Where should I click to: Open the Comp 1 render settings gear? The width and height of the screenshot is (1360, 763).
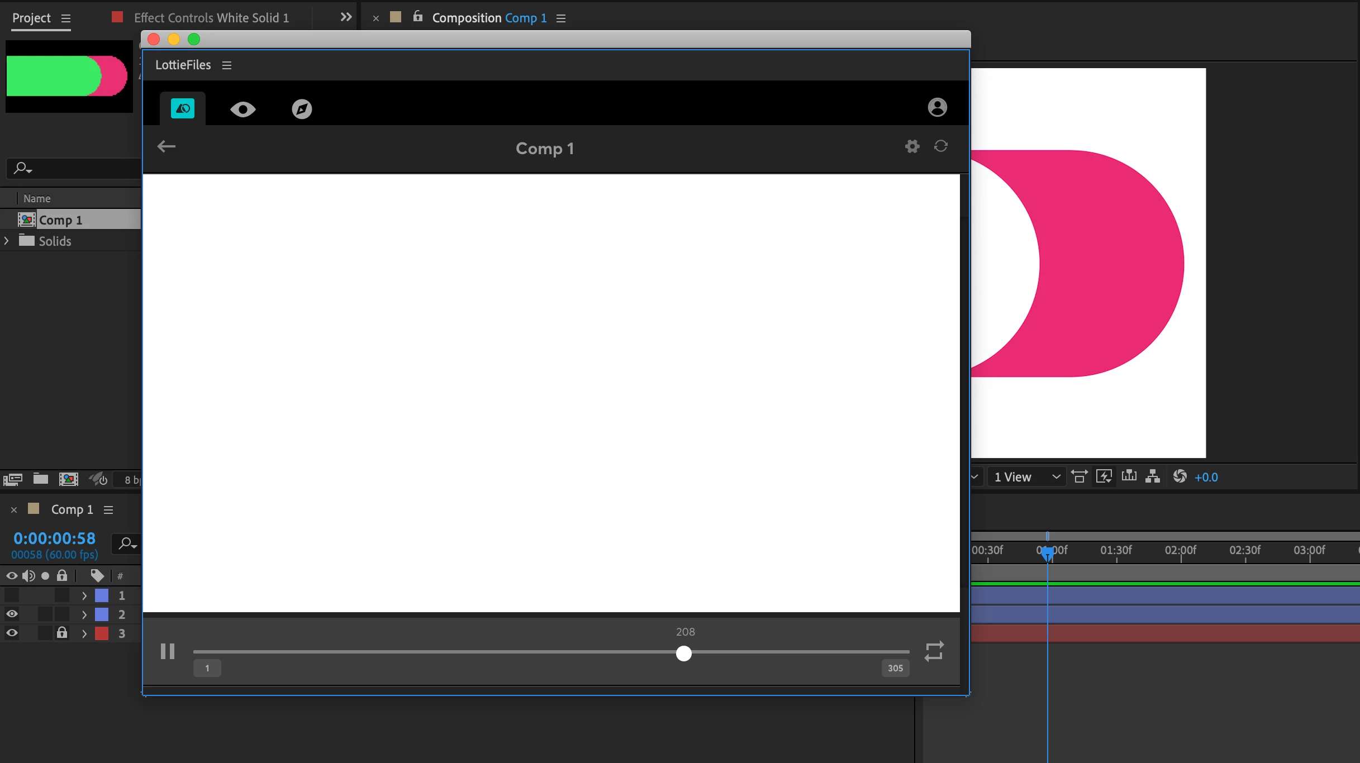click(912, 146)
